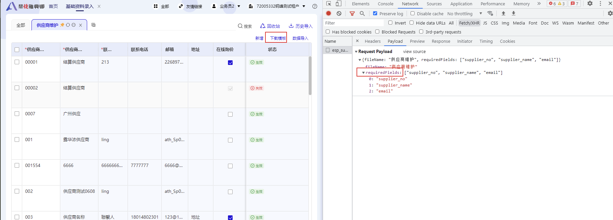
Task: Click the 业务员2 user avatar icon
Action: 214,6
